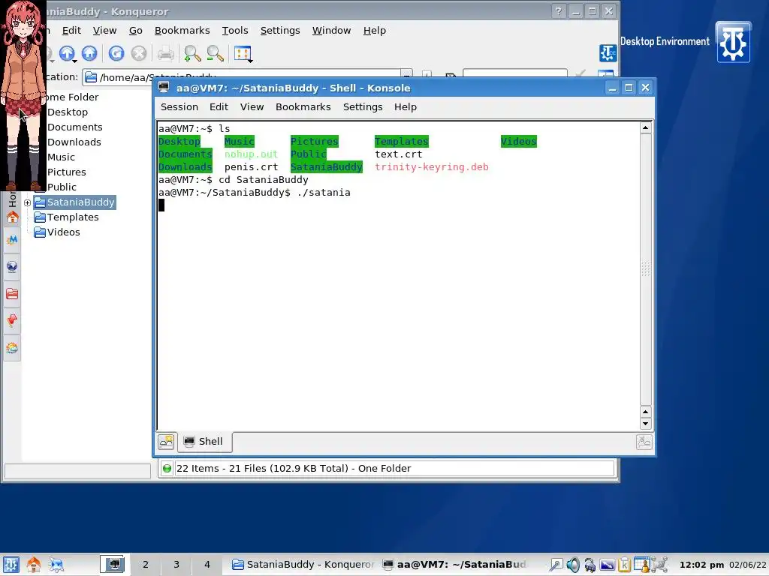Click the Konsole scrollbar down arrow at bottom
769x576 pixels.
tap(645, 424)
